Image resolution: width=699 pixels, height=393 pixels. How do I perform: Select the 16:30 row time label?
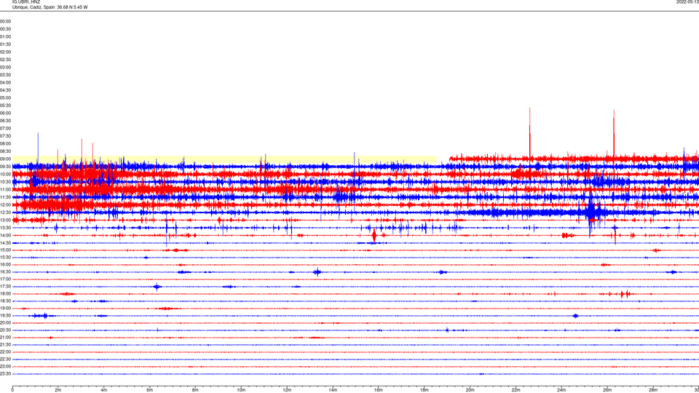[x=5, y=271]
